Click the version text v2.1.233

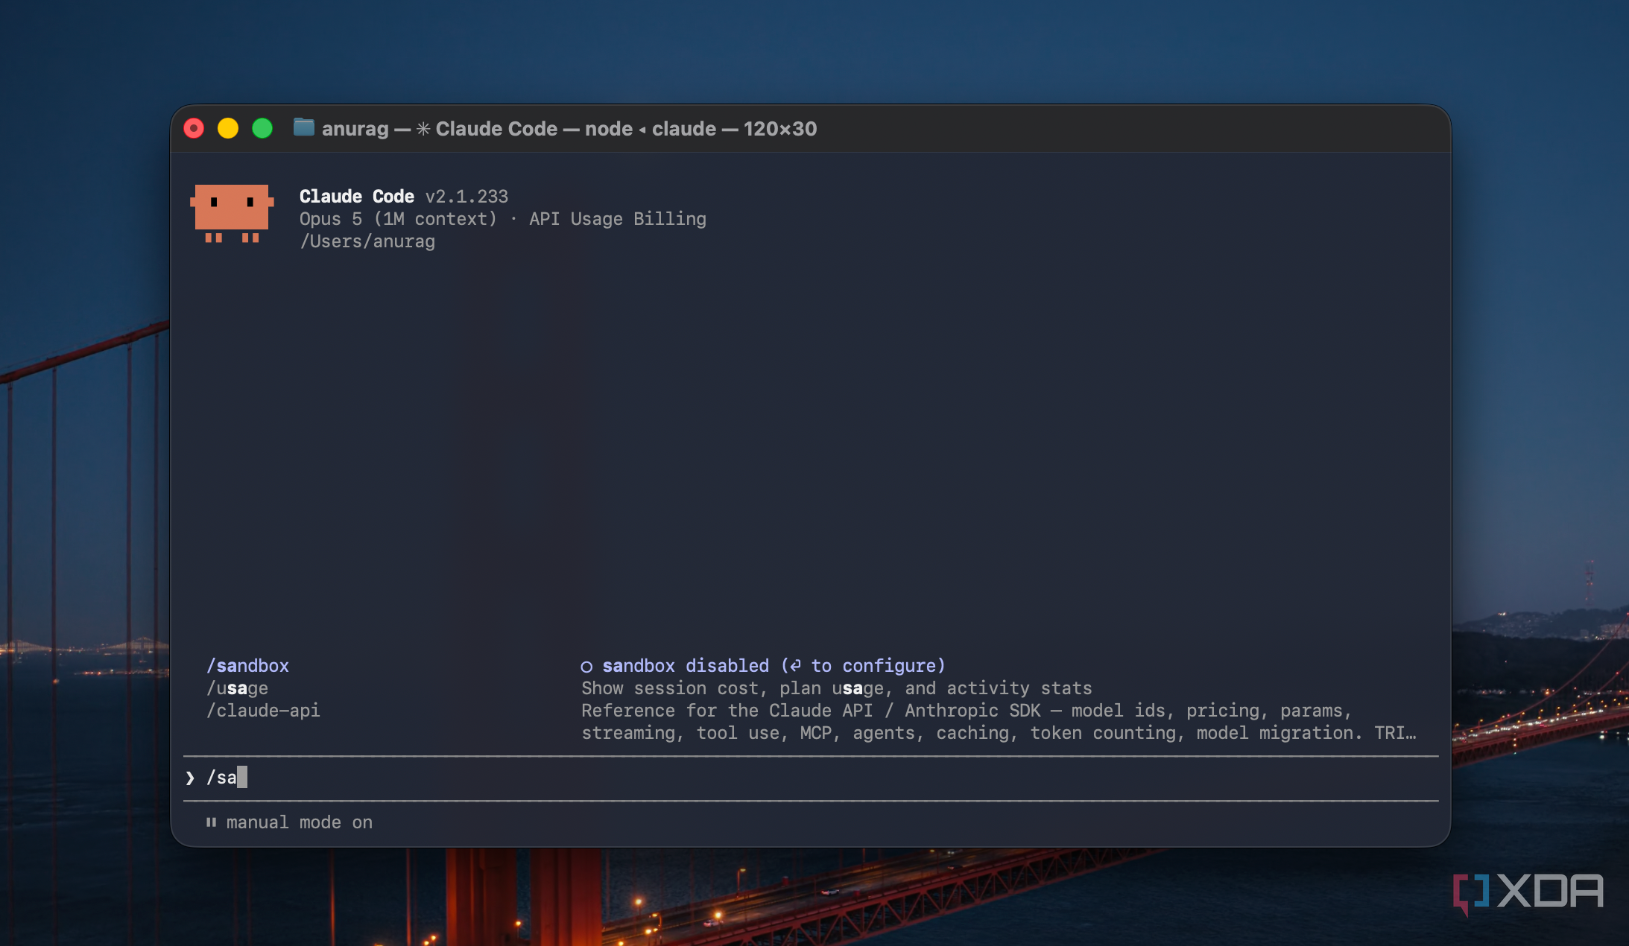click(x=466, y=197)
